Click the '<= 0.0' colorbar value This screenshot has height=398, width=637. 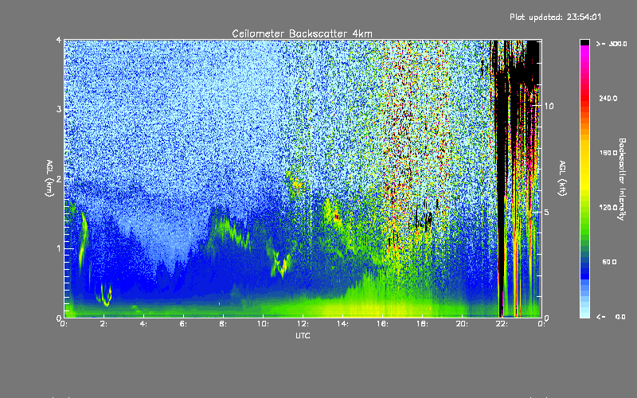tap(612, 317)
